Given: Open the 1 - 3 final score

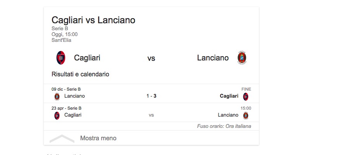Looking at the screenshot, I should [x=151, y=96].
